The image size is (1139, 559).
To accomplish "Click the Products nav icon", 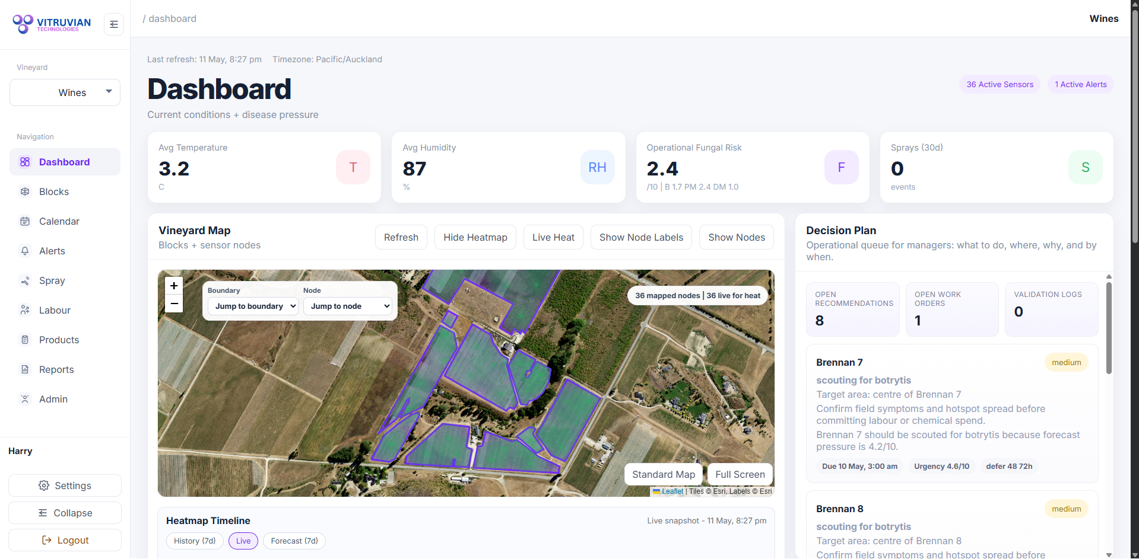I will [x=25, y=340].
